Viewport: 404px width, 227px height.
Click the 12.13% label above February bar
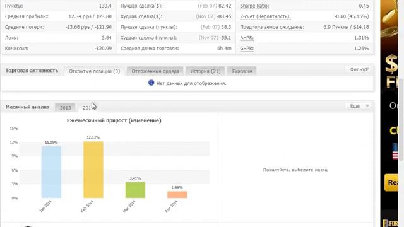click(x=93, y=137)
